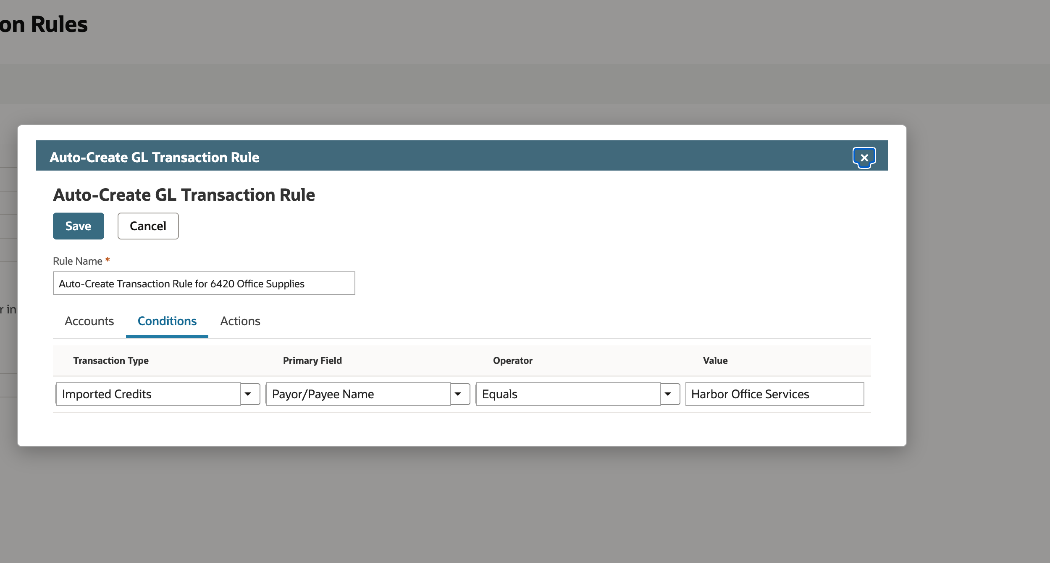Save the transaction rule
The image size is (1050, 563).
click(79, 226)
